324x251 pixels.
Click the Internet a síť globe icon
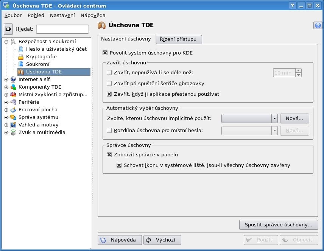(x=13, y=80)
